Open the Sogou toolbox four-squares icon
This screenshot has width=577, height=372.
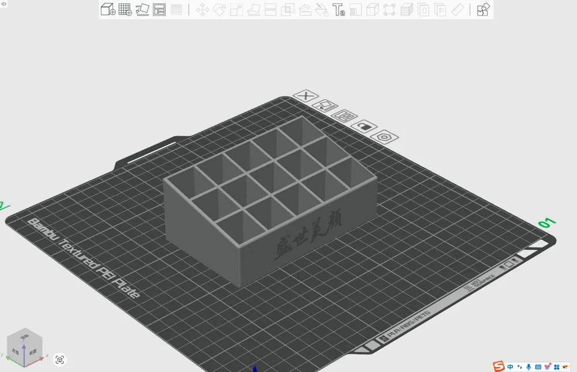click(x=556, y=367)
